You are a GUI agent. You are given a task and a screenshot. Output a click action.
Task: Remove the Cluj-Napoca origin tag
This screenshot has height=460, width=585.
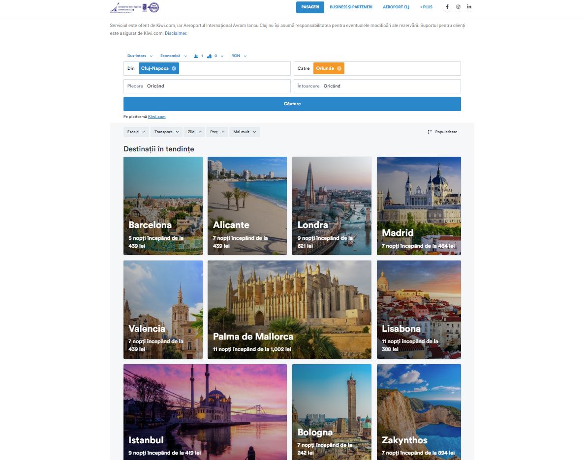click(174, 69)
